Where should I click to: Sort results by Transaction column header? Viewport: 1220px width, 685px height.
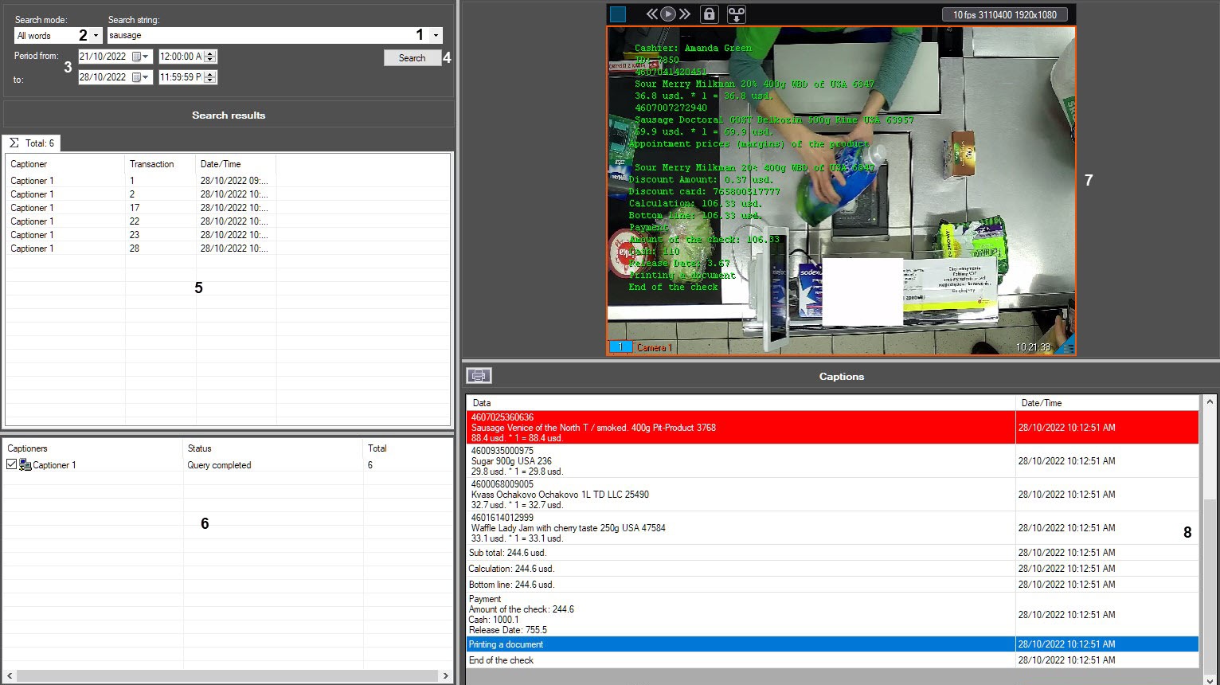tap(160, 164)
